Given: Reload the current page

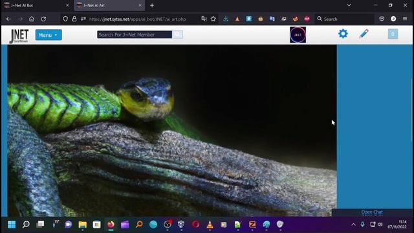Looking at the screenshot, I should coord(43,19).
